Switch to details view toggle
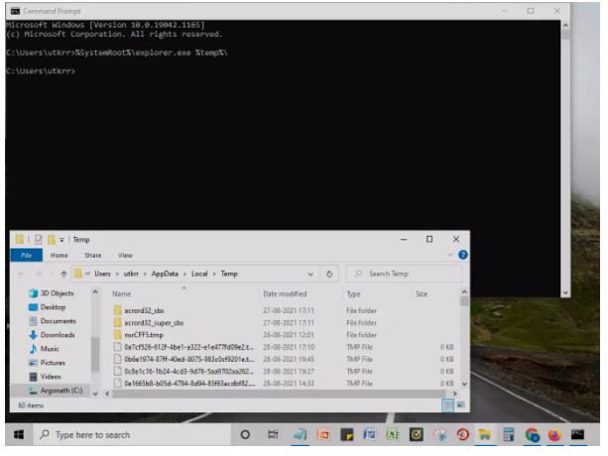The width and height of the screenshot is (608, 456). [x=448, y=405]
